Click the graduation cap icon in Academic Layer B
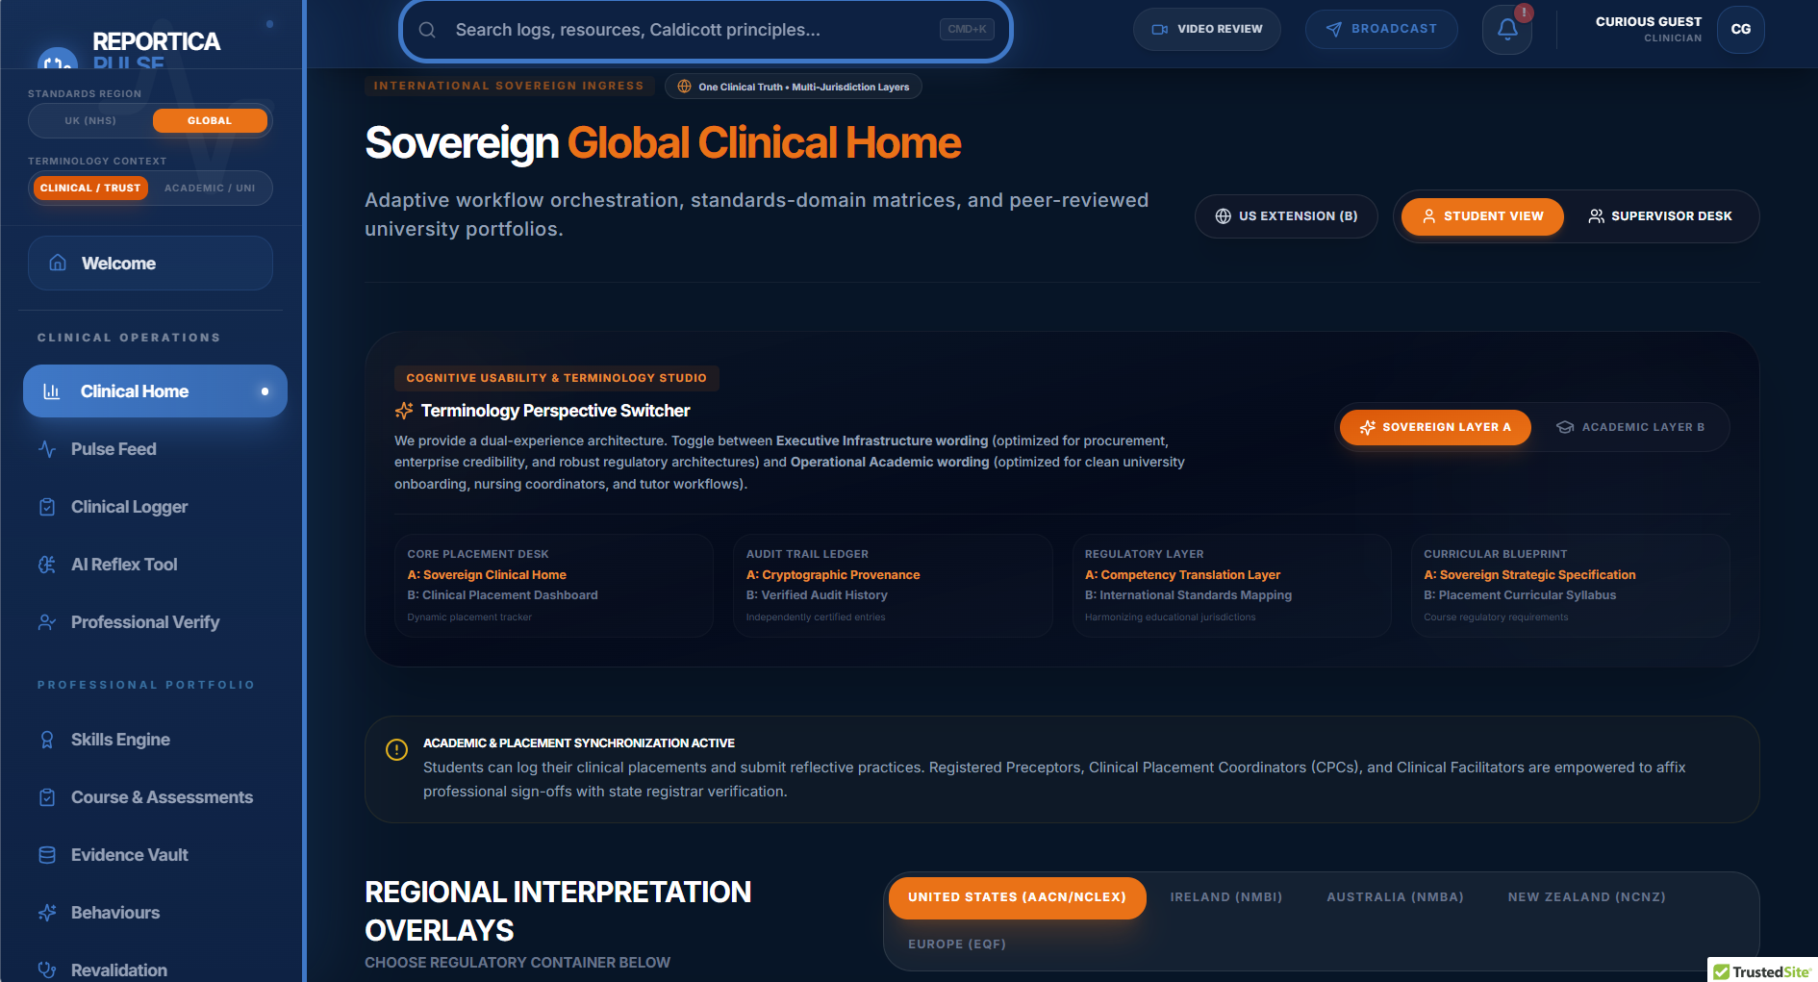This screenshot has height=982, width=1818. click(1565, 427)
